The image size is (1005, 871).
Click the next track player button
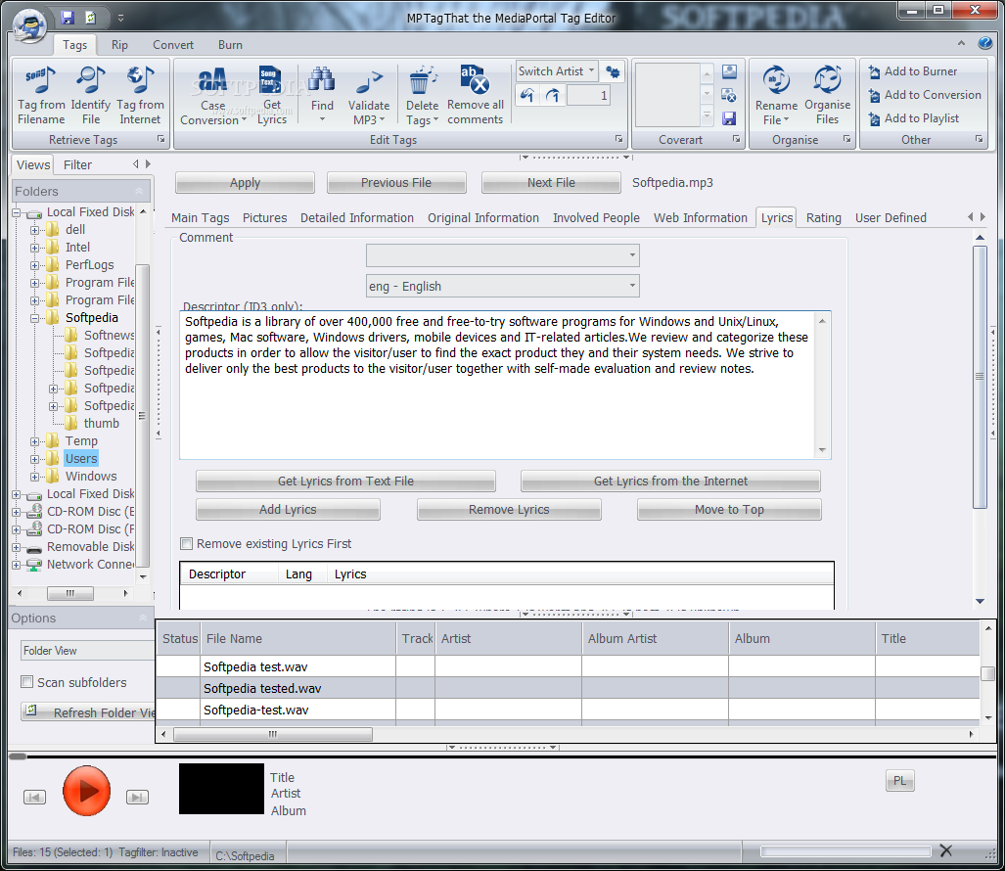[x=137, y=797]
